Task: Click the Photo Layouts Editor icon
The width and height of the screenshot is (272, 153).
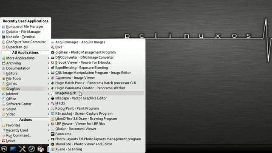Action: (x=53, y=139)
